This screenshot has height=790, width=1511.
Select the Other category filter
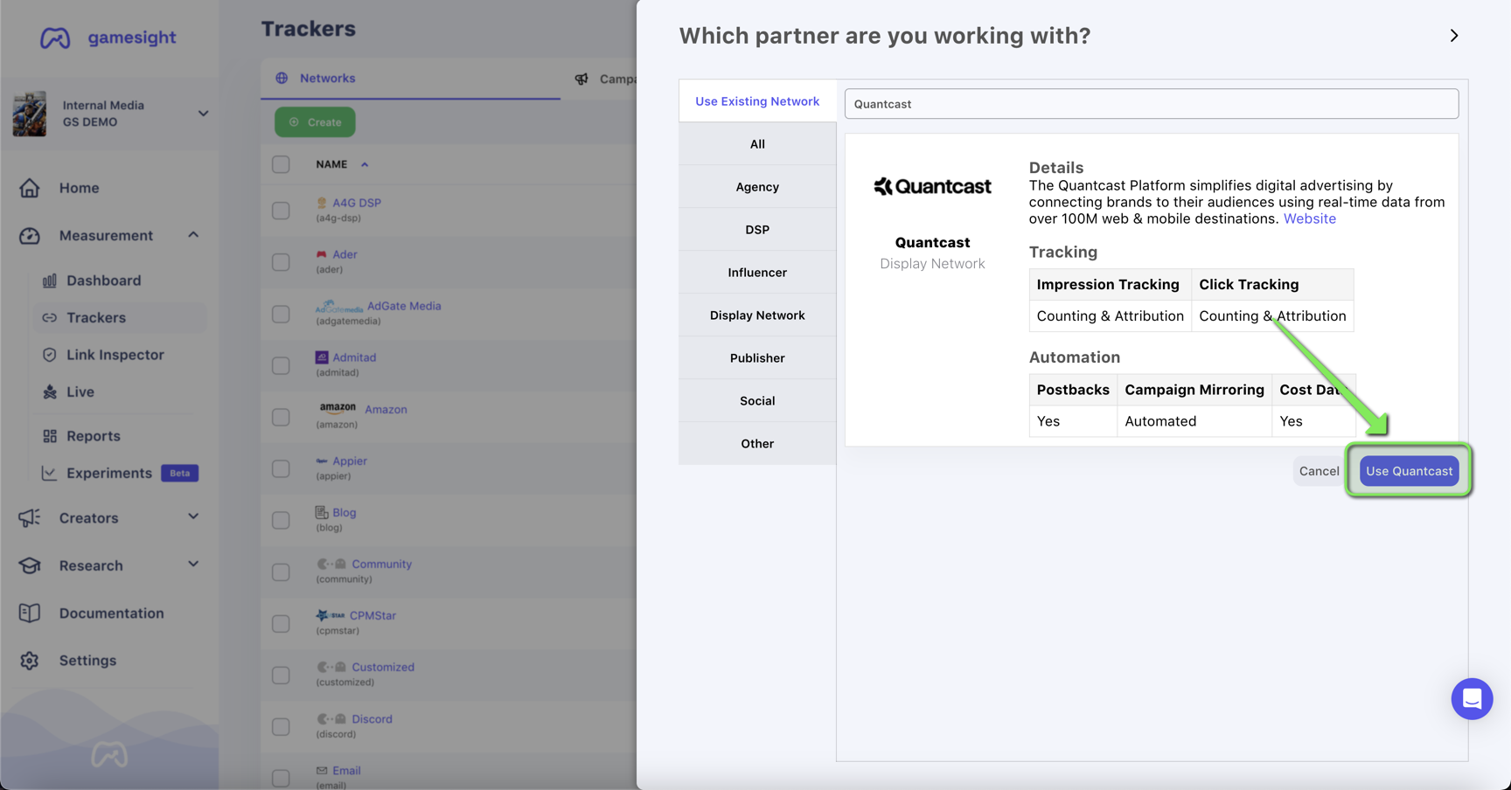coord(757,444)
